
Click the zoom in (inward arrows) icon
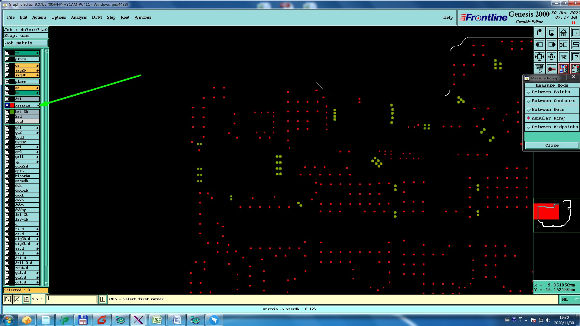pos(540,57)
